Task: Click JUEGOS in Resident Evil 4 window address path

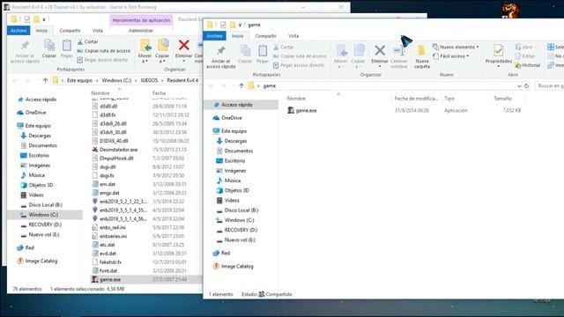Action: pyautogui.click(x=149, y=80)
